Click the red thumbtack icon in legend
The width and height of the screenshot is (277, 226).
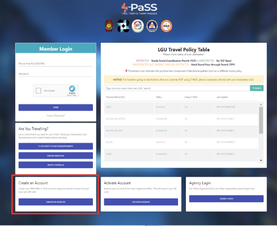tap(126, 71)
